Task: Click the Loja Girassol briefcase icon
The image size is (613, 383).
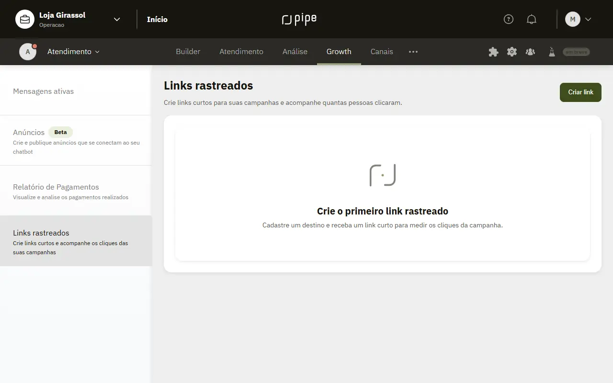Action: coord(25,19)
